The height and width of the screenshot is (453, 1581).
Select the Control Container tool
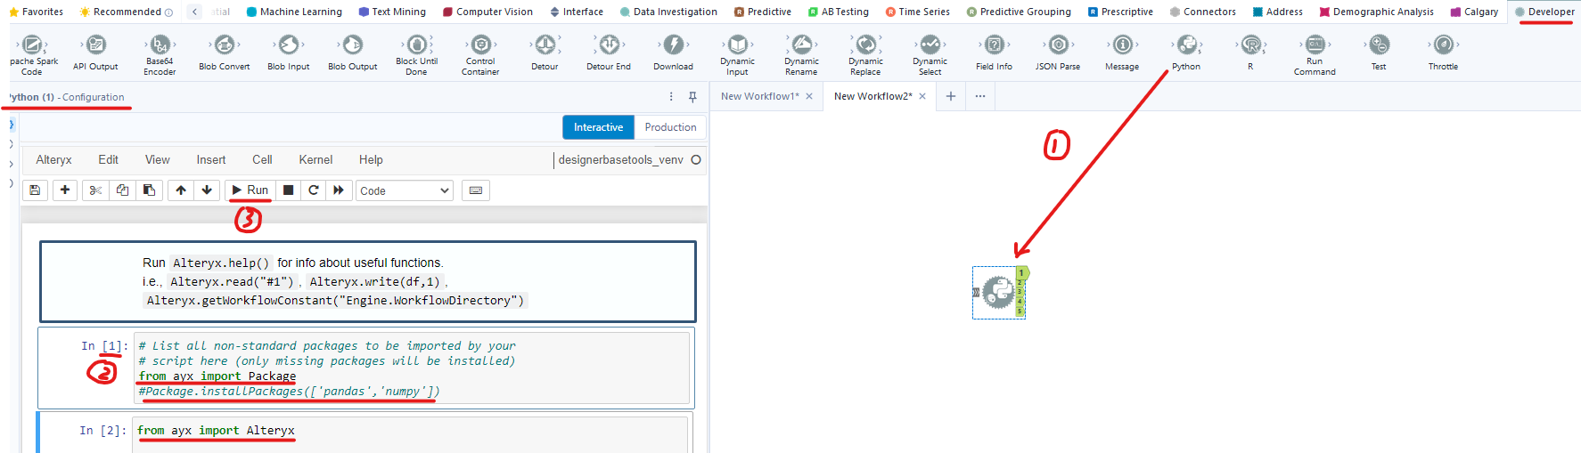480,54
